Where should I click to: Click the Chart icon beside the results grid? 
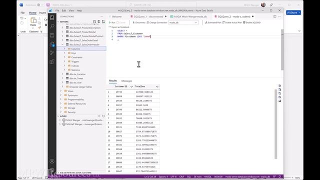[x=279, y=101]
